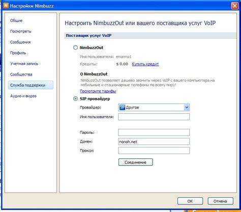This screenshot has width=241, height=212.
Task: Select the Служба поддержки section
Action: 31,85
